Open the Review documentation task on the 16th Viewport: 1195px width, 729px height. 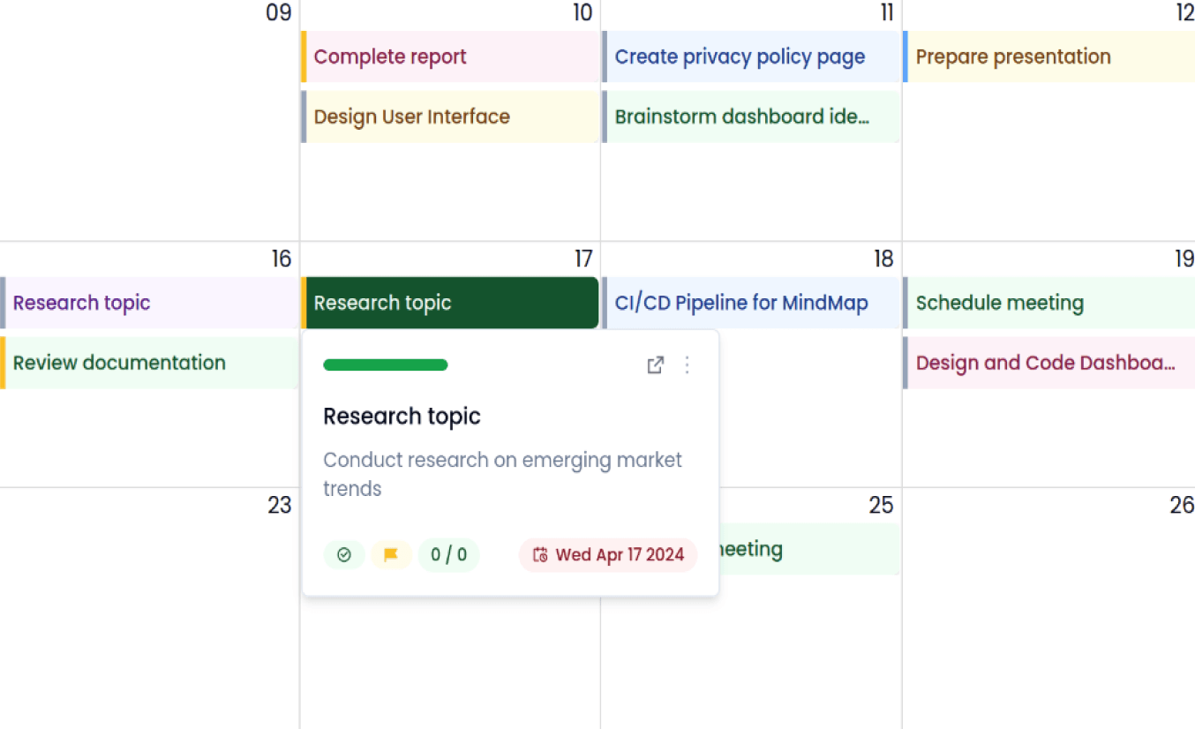[x=119, y=363]
